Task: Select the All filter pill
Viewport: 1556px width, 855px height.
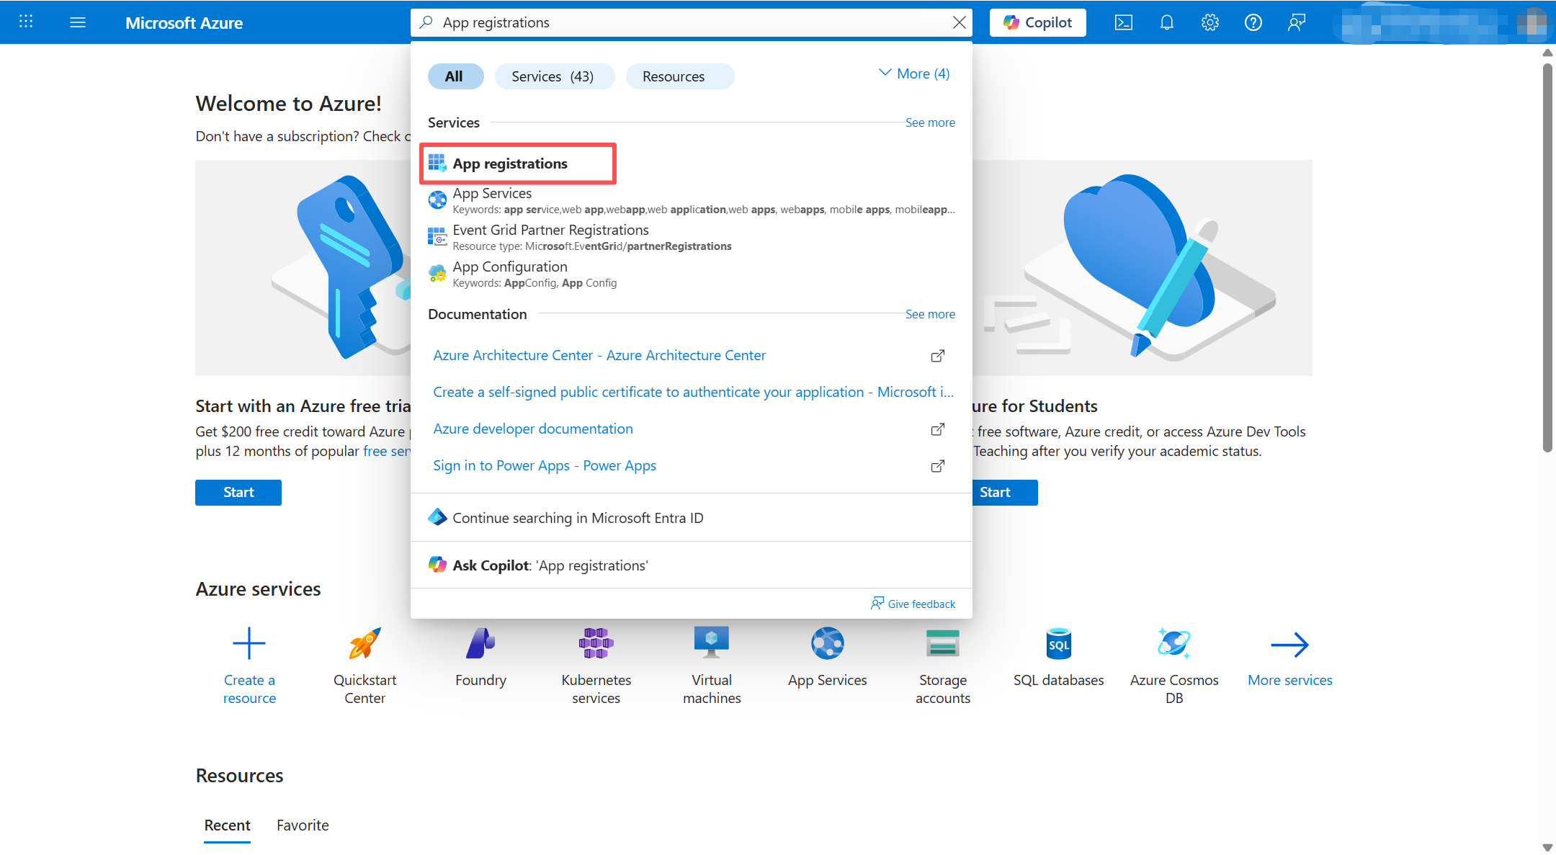Action: pyautogui.click(x=455, y=76)
